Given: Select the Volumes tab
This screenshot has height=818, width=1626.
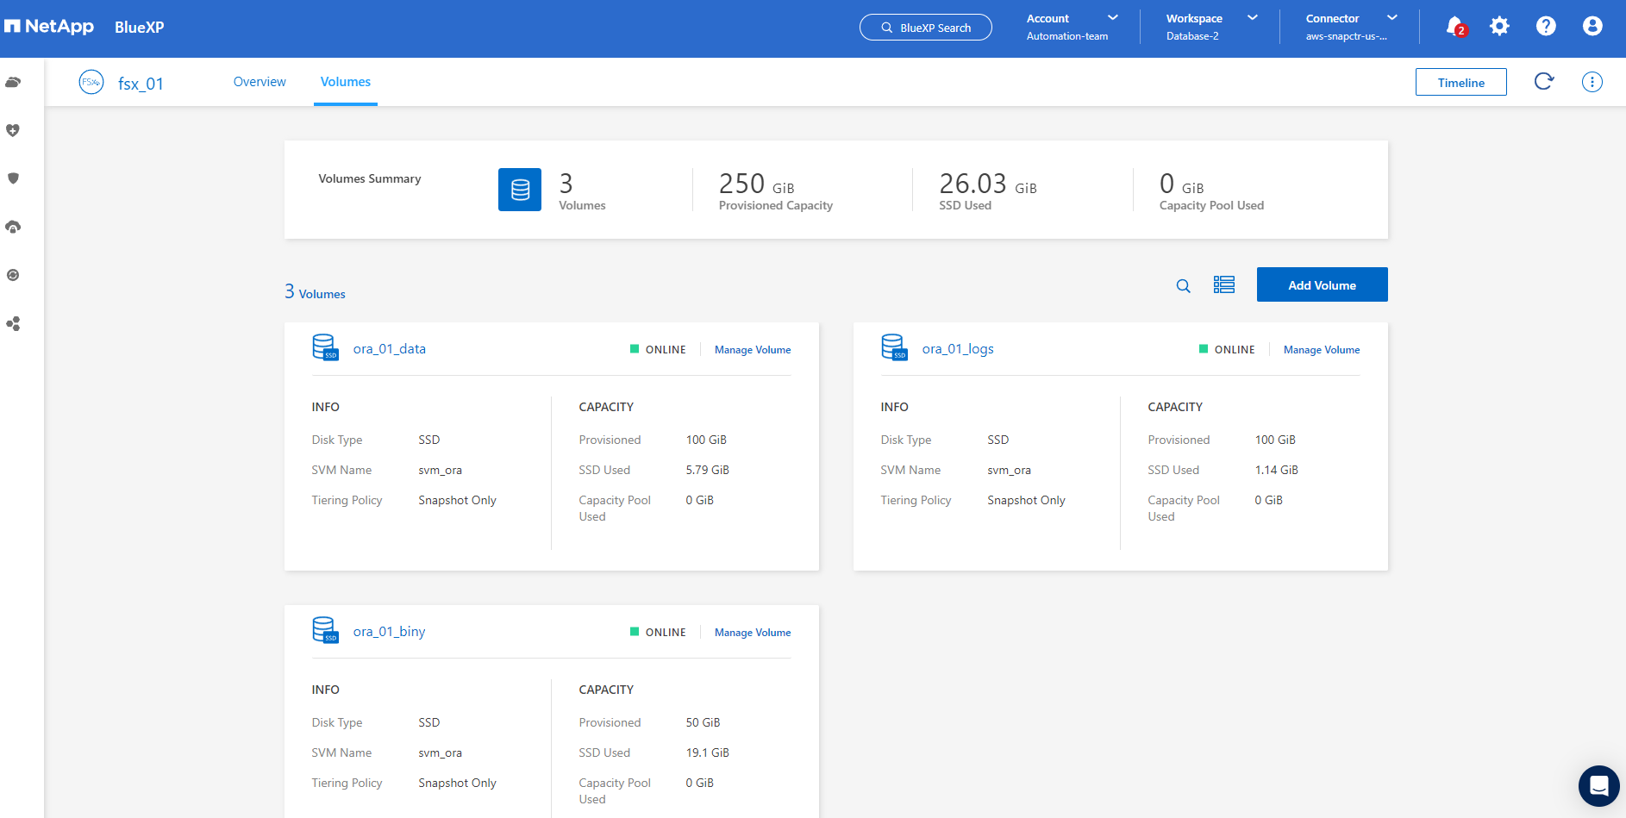Looking at the screenshot, I should (345, 82).
